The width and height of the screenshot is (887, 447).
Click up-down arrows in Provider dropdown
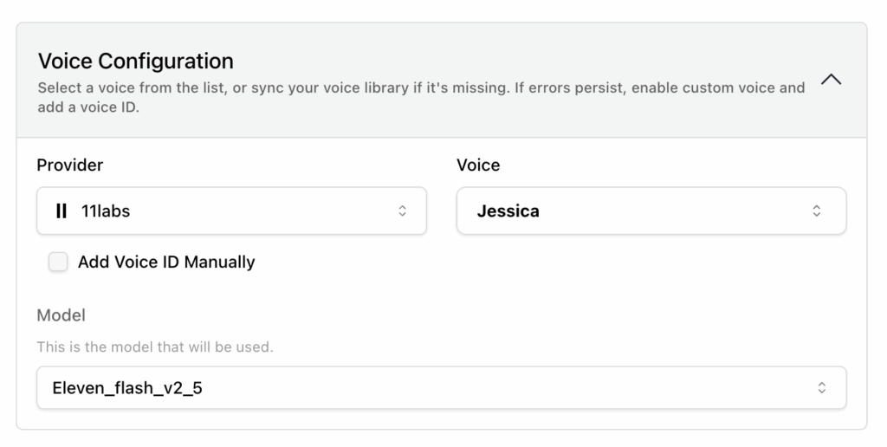pyautogui.click(x=402, y=211)
